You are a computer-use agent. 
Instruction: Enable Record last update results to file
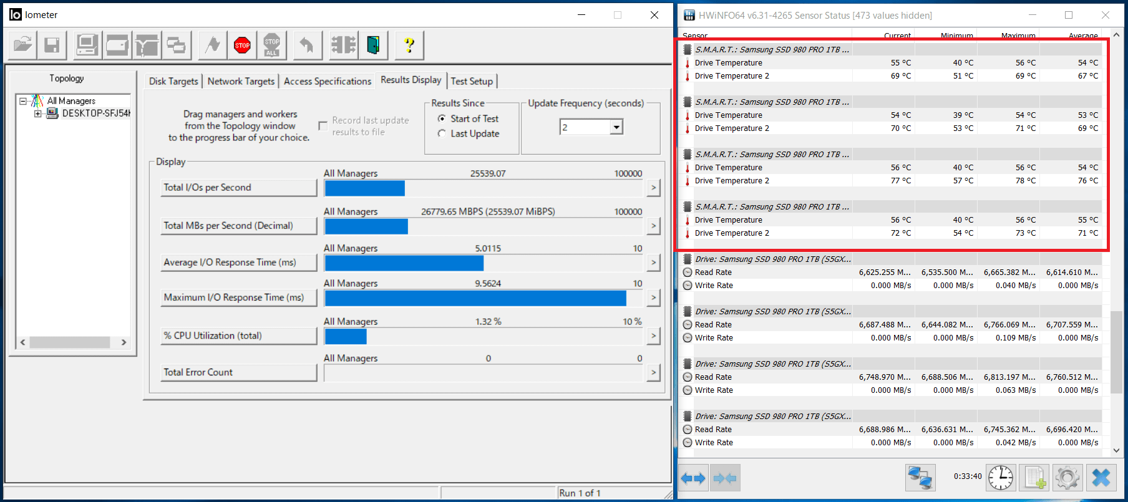[323, 126]
